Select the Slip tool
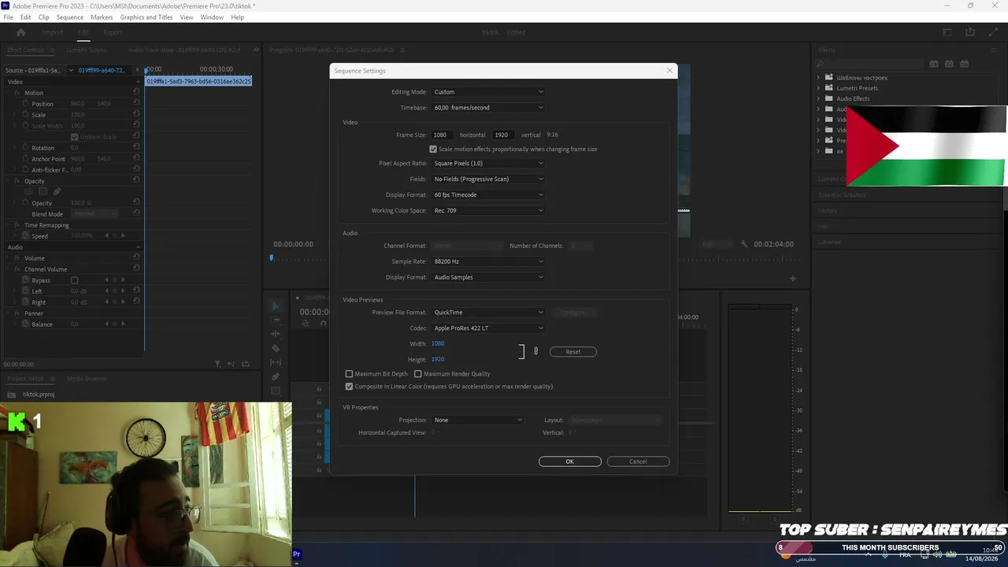 pos(276,362)
